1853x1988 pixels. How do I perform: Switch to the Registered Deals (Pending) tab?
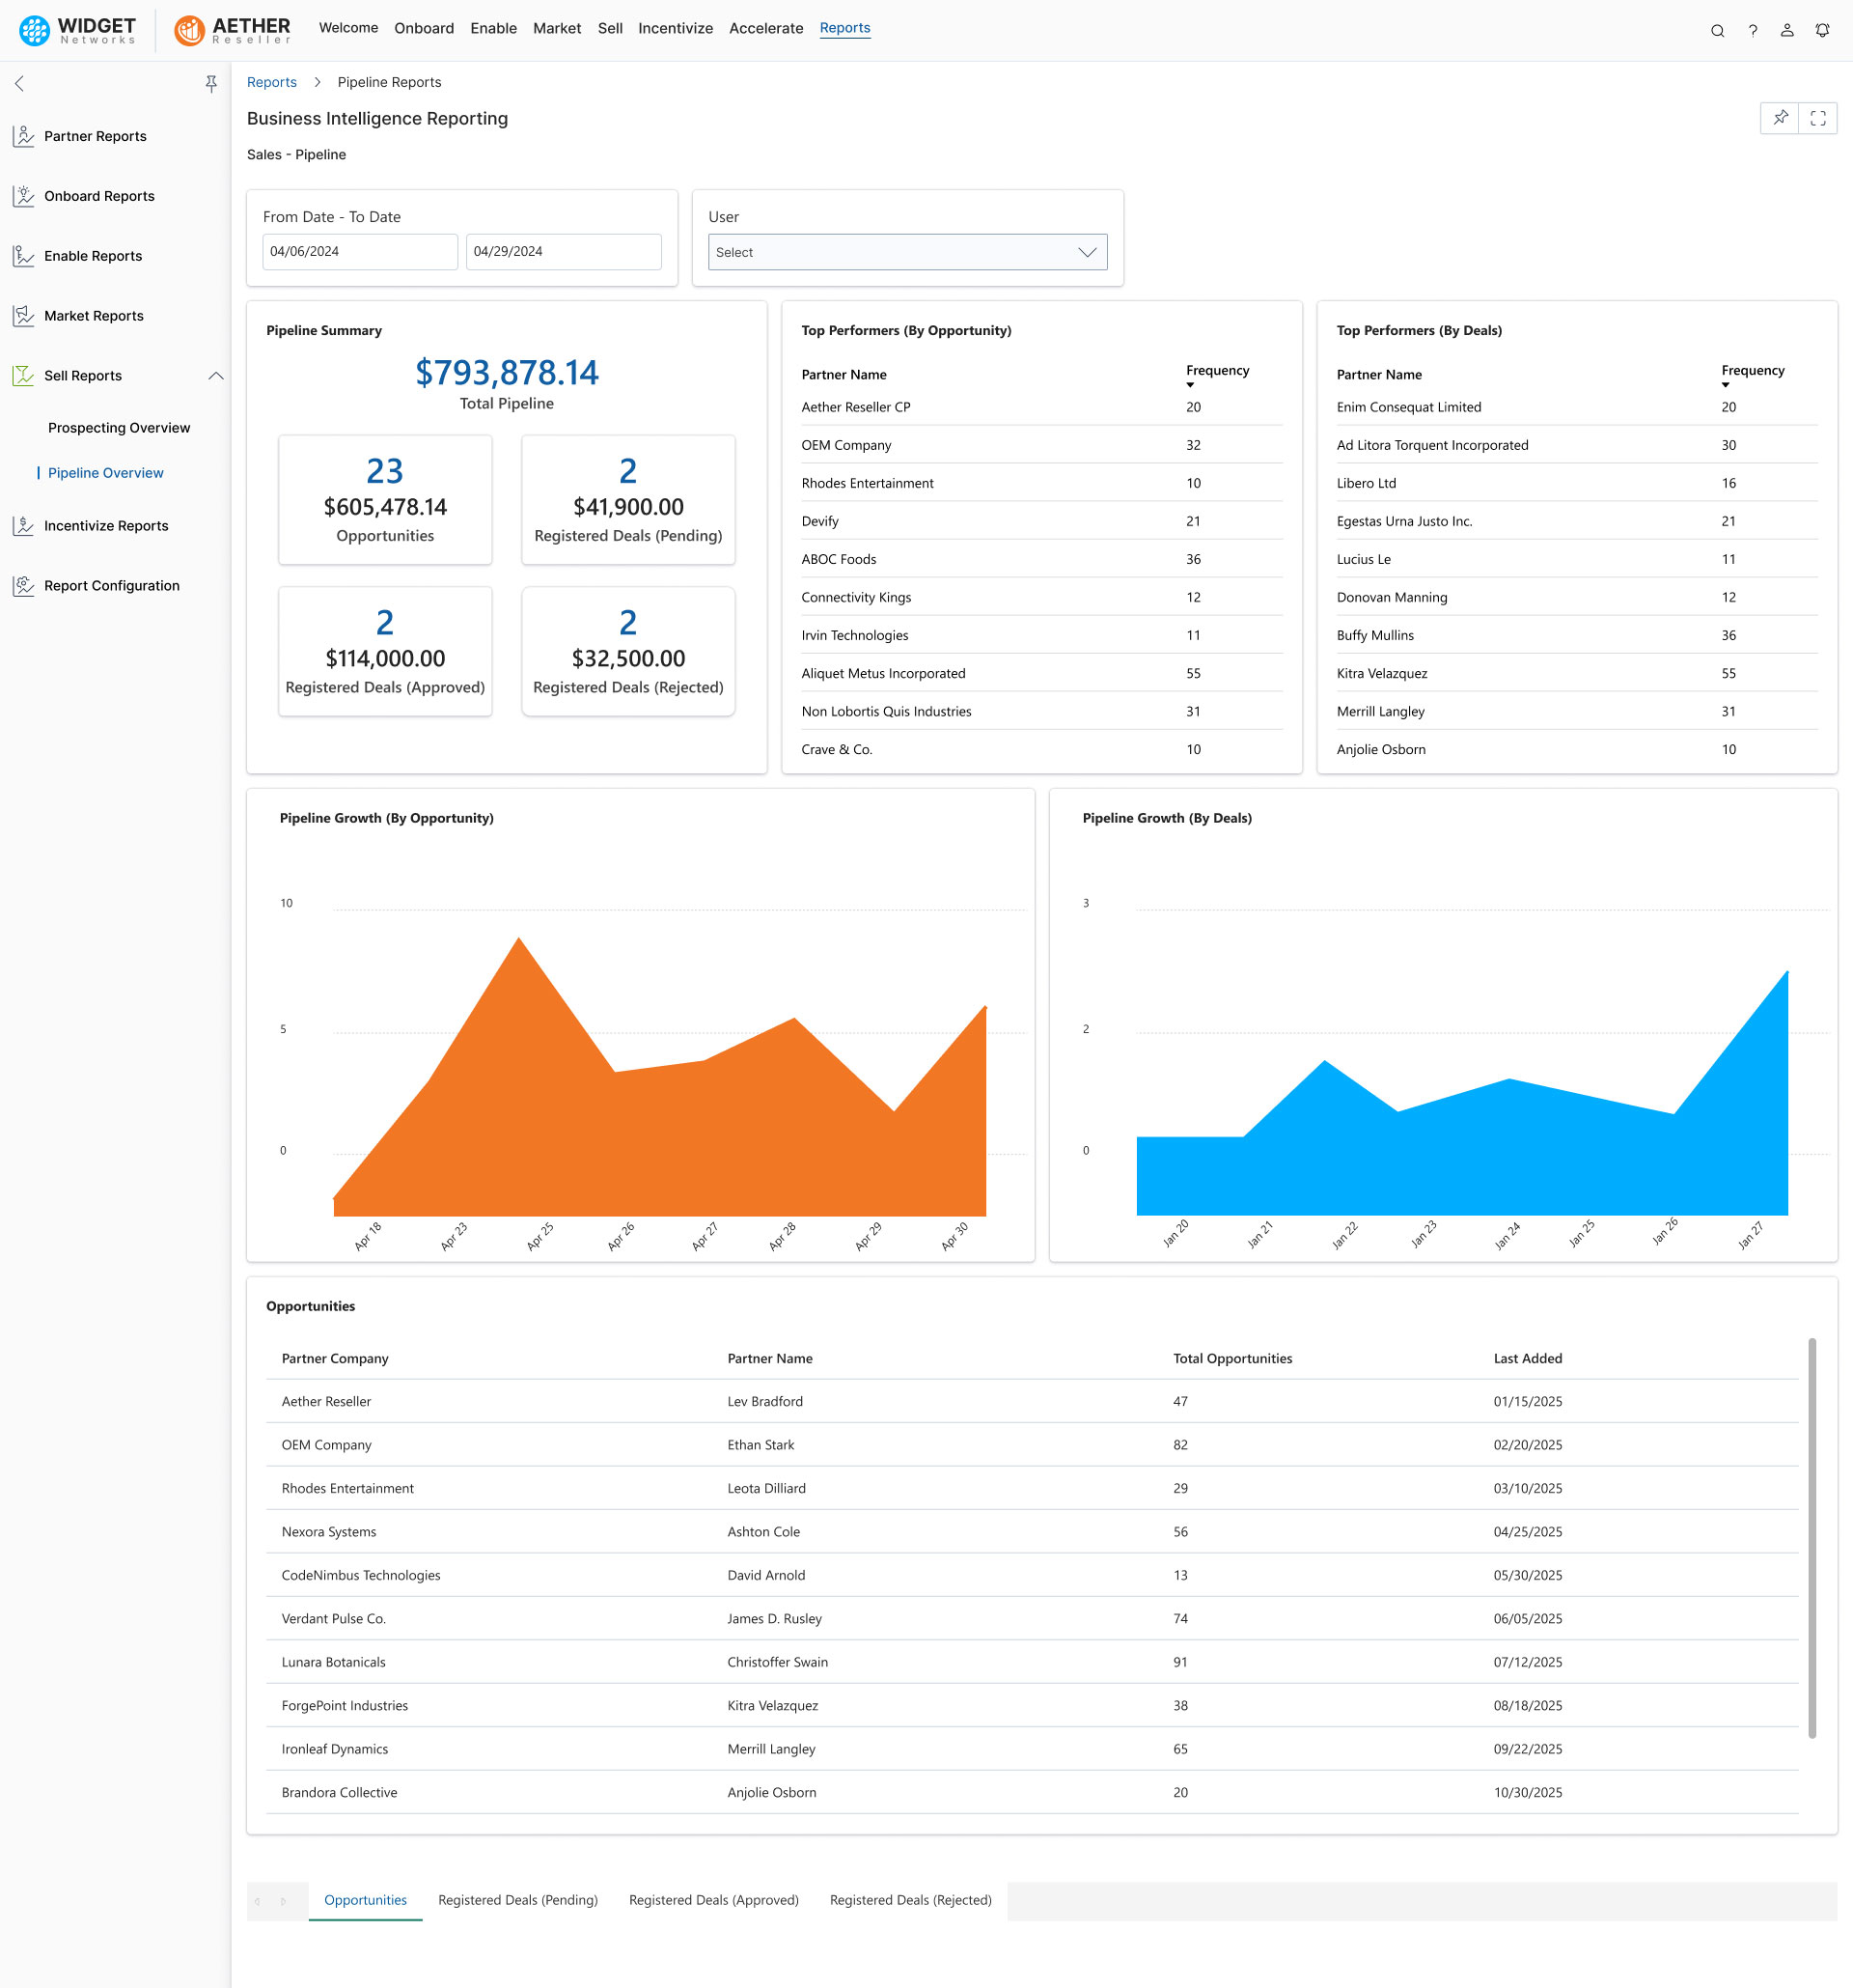point(516,1899)
